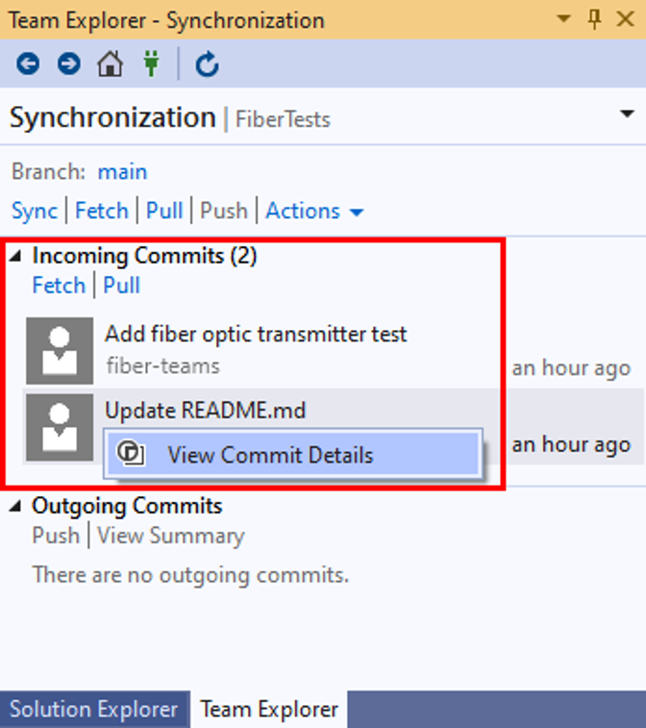This screenshot has width=646, height=728.
Task: Collapse the Outgoing Commits section
Action: (15, 505)
